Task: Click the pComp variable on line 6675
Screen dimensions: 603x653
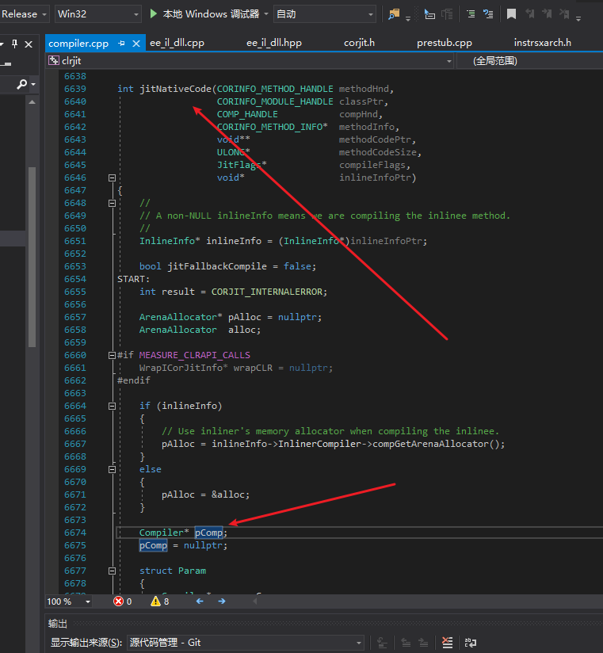Action: coord(153,545)
